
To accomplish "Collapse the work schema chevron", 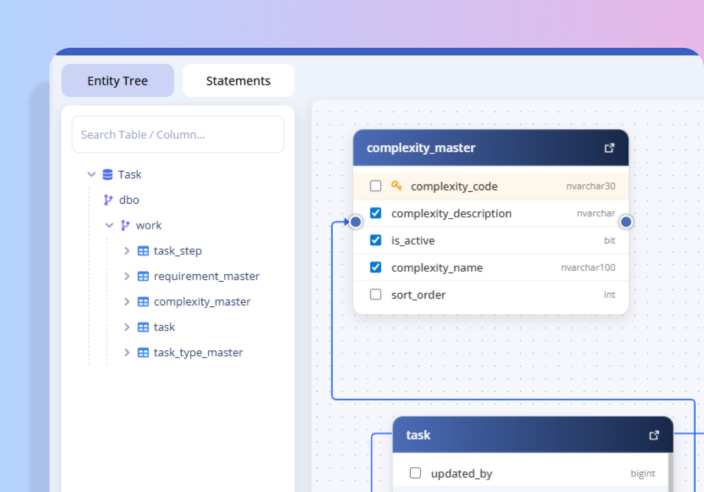I will (x=109, y=225).
